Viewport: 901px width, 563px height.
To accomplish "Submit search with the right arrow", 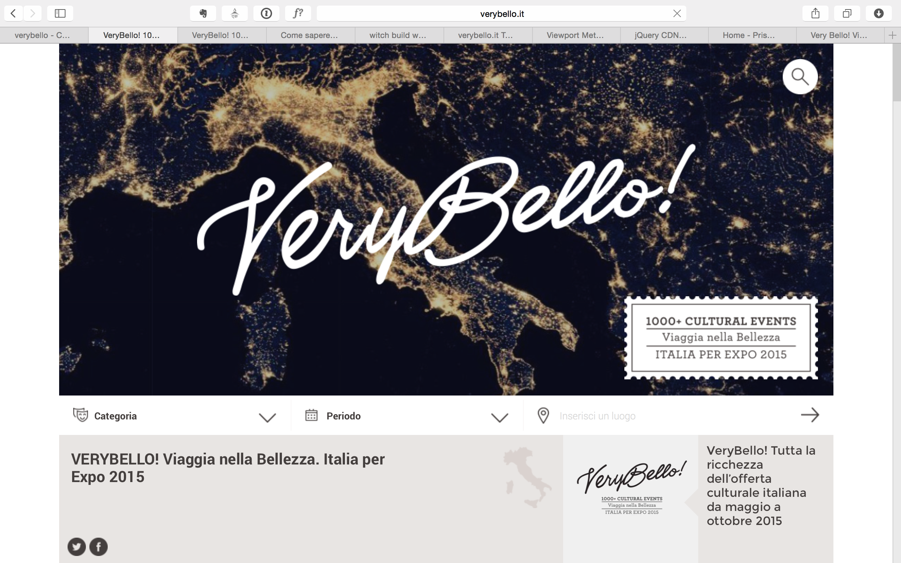I will (810, 415).
